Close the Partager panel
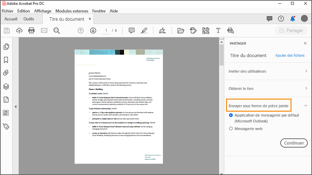Viewport: 312px width, 175px height. pyautogui.click(x=305, y=43)
